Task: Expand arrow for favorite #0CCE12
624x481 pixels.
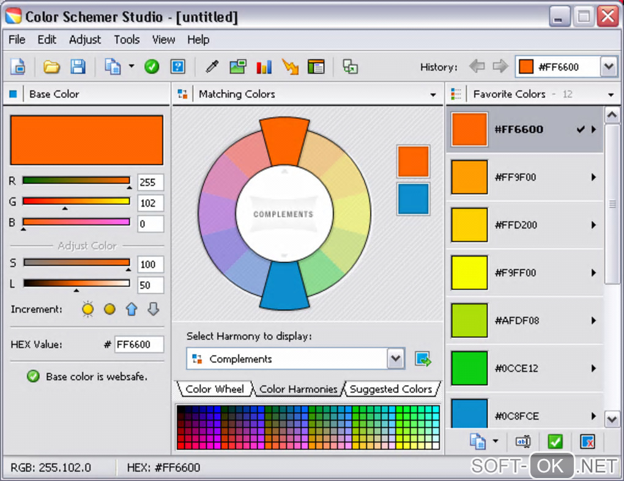Action: [x=594, y=368]
